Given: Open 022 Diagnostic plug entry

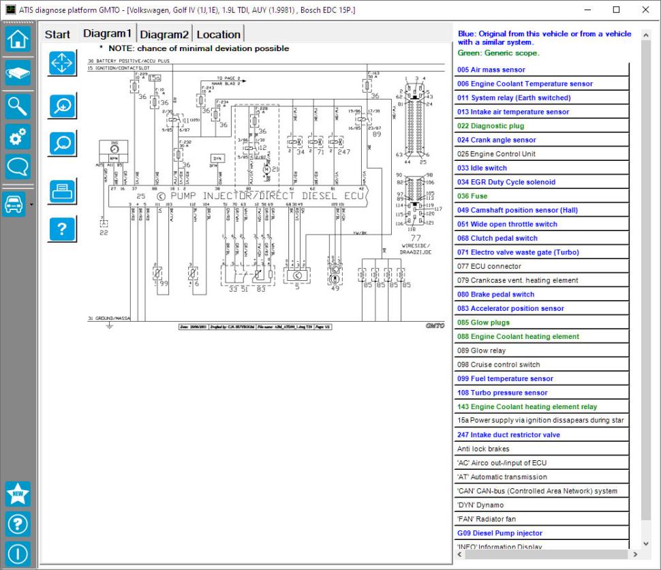Looking at the screenshot, I should point(541,125).
